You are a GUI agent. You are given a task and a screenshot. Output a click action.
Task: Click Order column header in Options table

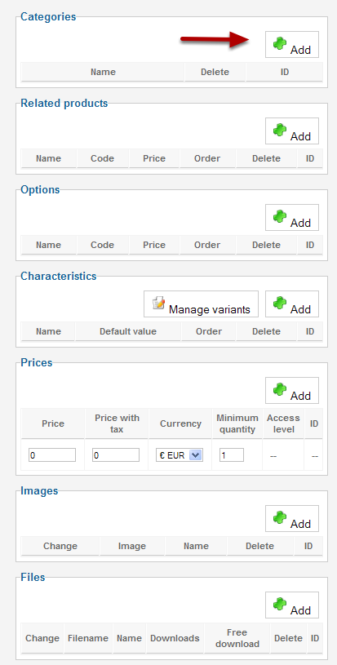pyautogui.click(x=207, y=245)
